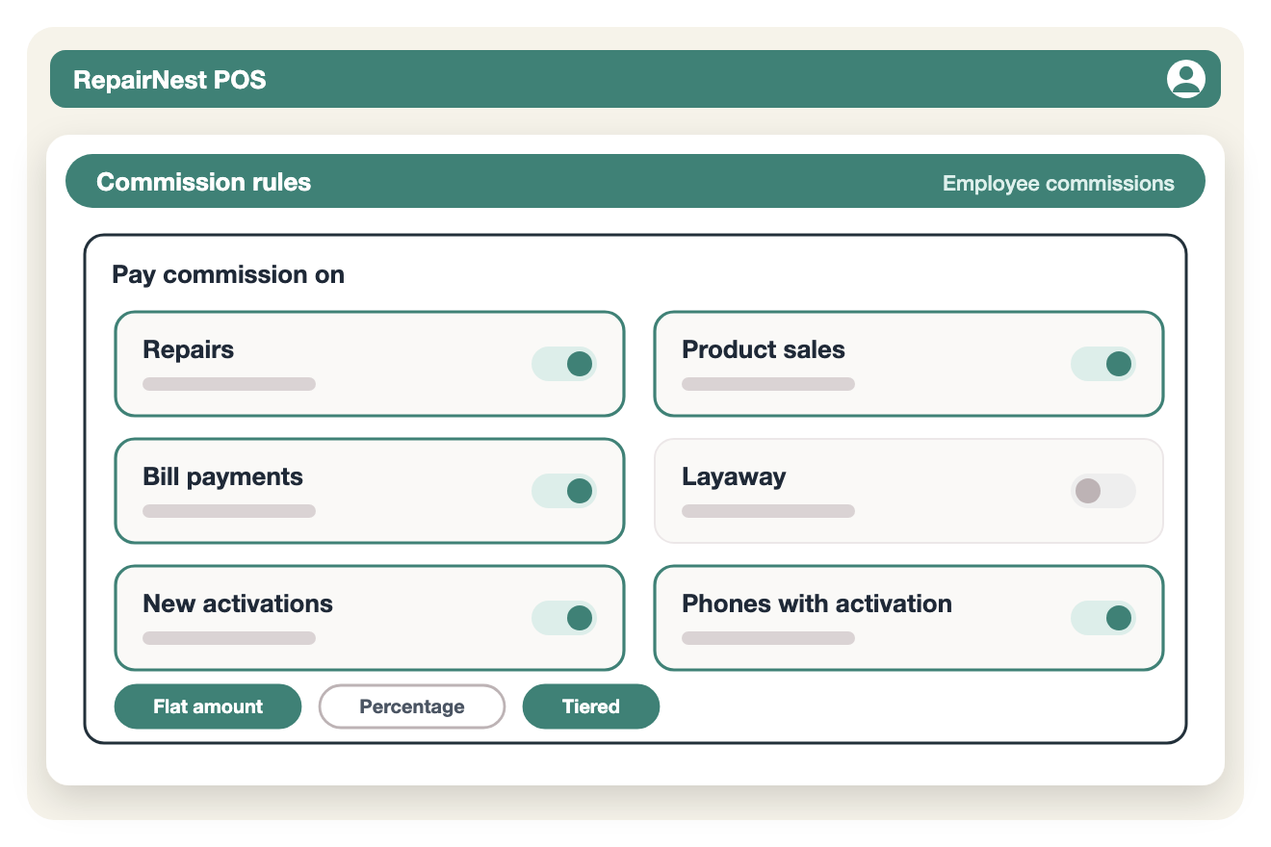Open the user profile icon
This screenshot has width=1271, height=847.
[1185, 79]
